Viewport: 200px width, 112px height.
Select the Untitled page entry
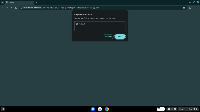click(x=100, y=24)
